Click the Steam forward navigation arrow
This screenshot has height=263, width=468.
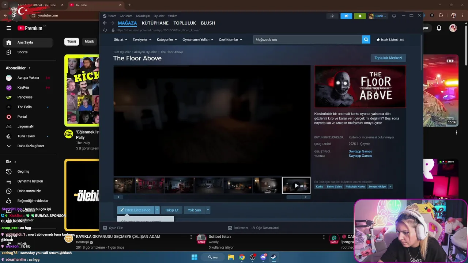point(113,23)
